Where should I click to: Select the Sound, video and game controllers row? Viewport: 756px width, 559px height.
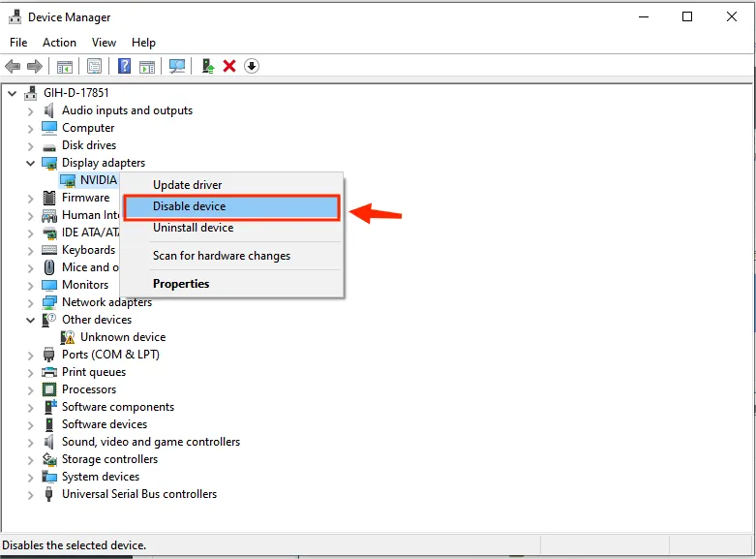tap(150, 442)
